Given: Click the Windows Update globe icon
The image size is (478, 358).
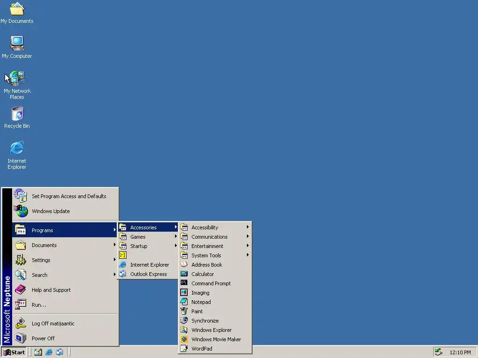Looking at the screenshot, I should [21, 211].
